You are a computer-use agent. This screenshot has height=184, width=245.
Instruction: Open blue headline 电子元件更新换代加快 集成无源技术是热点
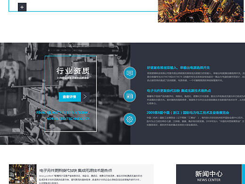click(179, 91)
